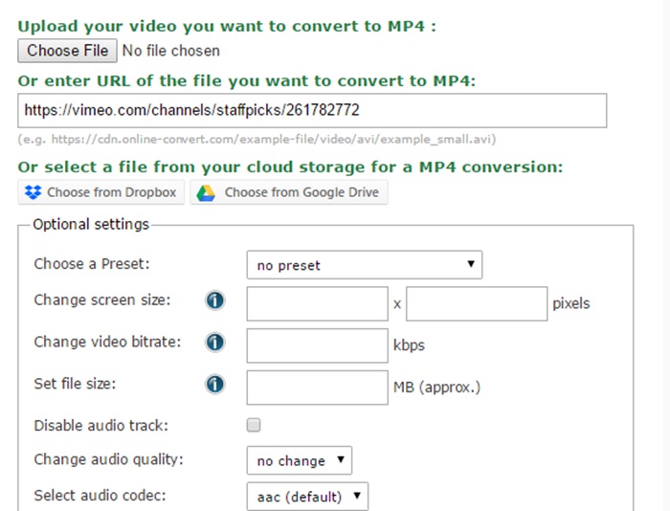Click the 'Change screen size:' label

pyautogui.click(x=102, y=300)
